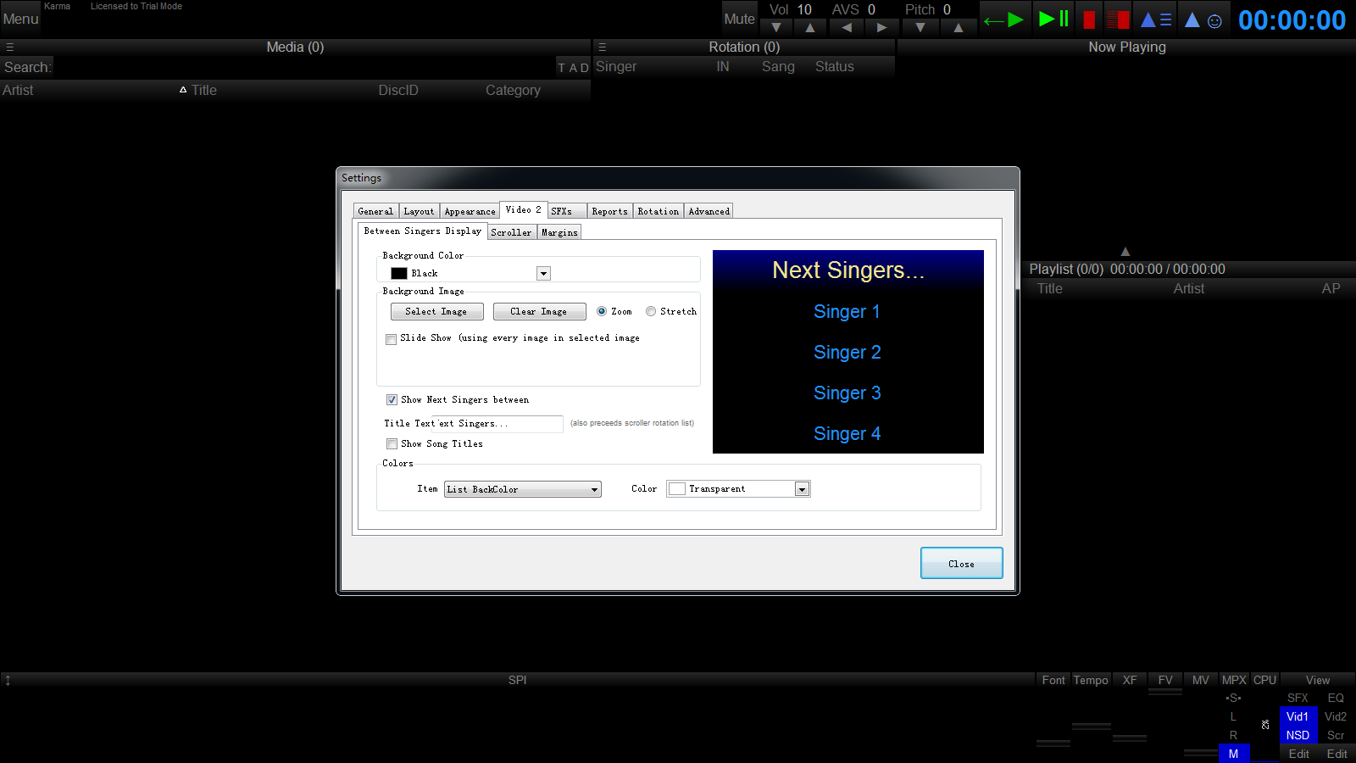
Task: Click the green arrow play-next icon
Action: [1004, 19]
